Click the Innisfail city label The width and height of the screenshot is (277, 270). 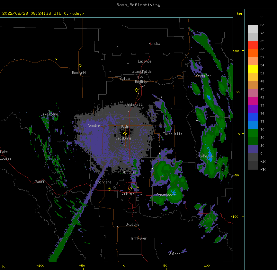coord(134,105)
